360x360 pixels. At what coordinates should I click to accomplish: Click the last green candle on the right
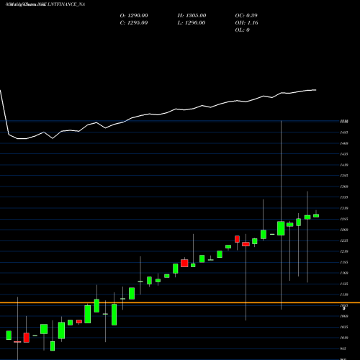316,215
